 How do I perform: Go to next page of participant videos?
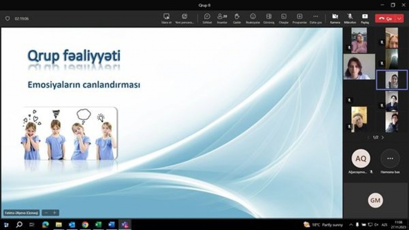click(383, 137)
